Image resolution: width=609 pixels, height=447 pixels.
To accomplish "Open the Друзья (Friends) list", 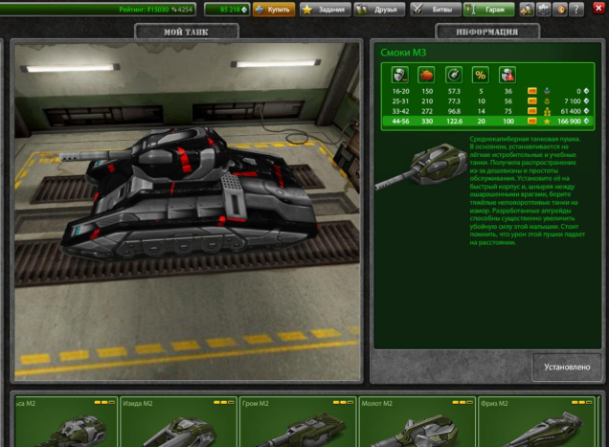I will coord(379,10).
